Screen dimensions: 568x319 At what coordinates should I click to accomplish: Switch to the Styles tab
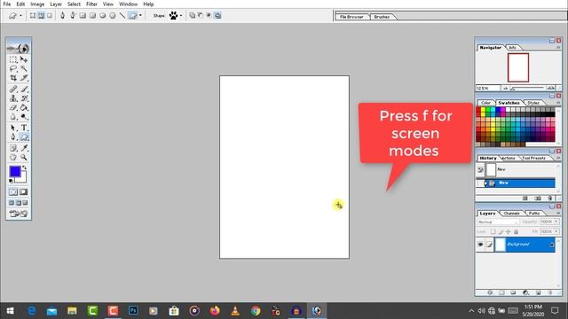click(x=533, y=103)
